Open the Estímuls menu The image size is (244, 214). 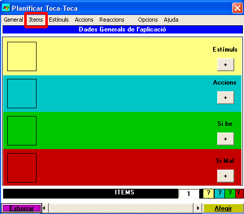click(59, 20)
